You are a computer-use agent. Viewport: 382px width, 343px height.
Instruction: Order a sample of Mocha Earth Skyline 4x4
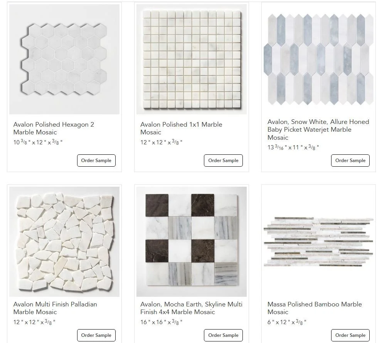click(x=224, y=335)
